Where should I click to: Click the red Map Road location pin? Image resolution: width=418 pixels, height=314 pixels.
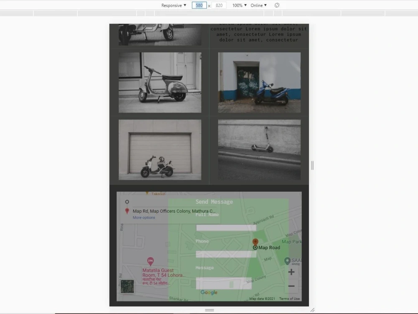point(255,242)
